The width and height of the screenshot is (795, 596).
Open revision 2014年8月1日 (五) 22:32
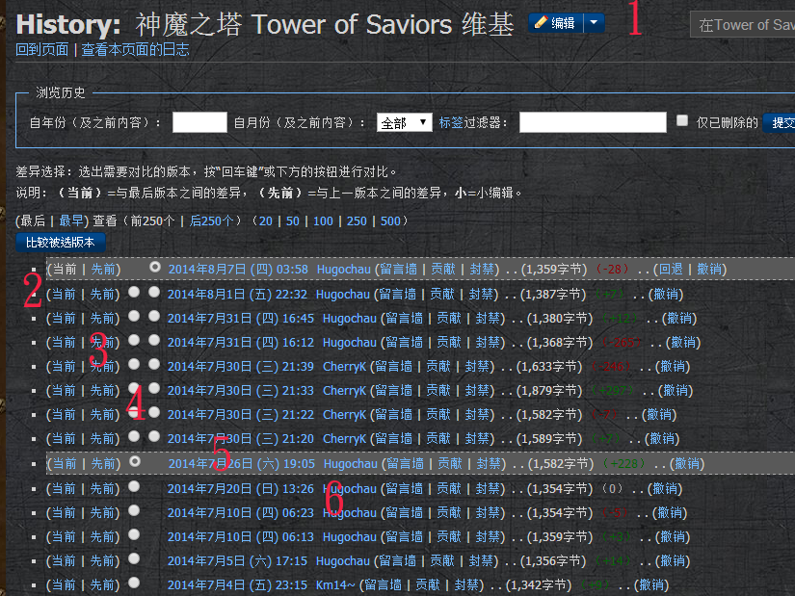[237, 294]
